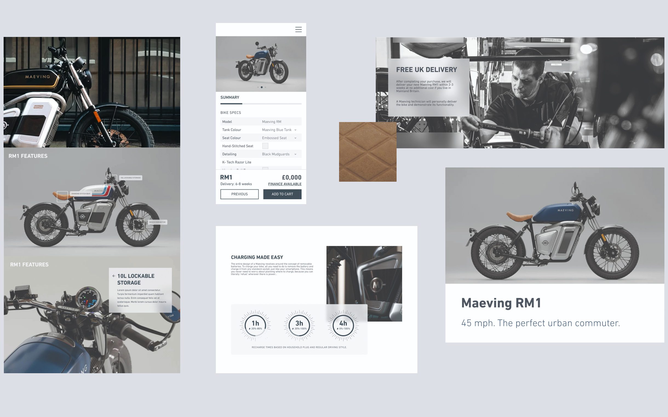Click the Diamond Stitch Seat hotspot box
Image resolution: width=668 pixels, height=417 pixels.
(x=62, y=197)
